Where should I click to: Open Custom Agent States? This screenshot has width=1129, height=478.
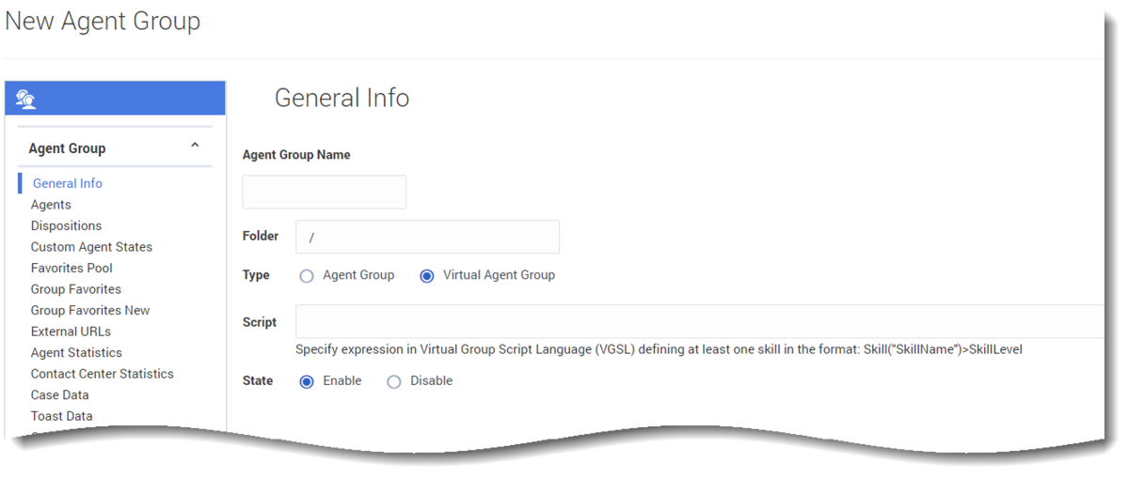click(x=91, y=247)
